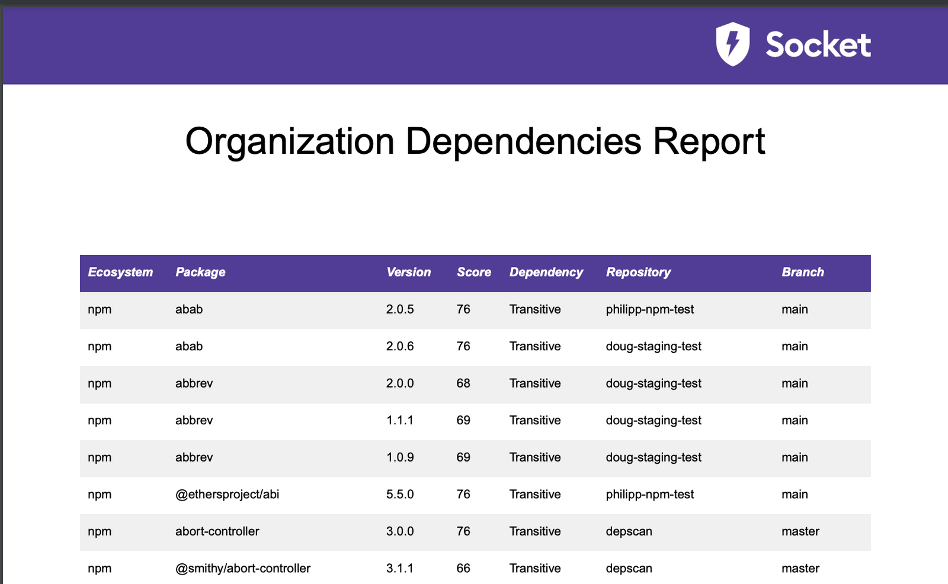
Task: Click philipp-npm-test in @ethersproject/abi row
Action: point(650,495)
